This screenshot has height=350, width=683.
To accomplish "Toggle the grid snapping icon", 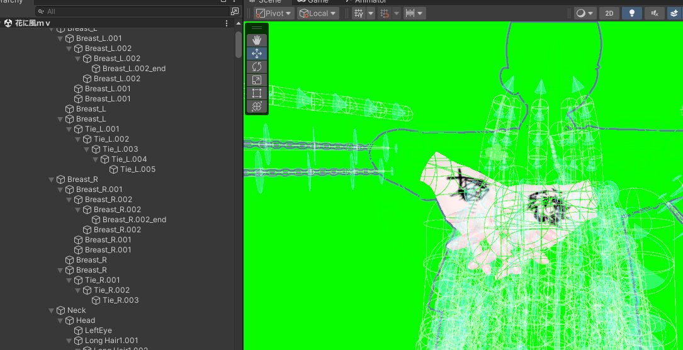I will pos(384,13).
